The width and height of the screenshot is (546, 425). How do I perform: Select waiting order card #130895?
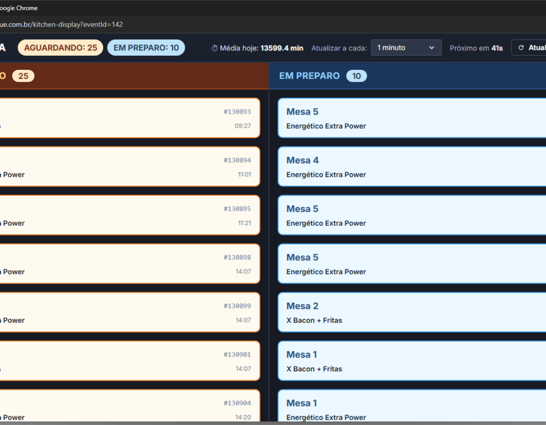[129, 216]
